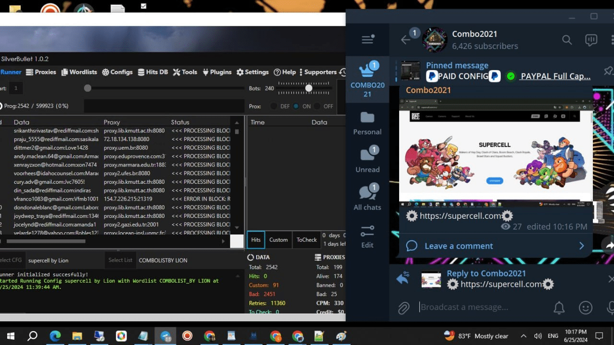
Task: Open the Hits DB tab
Action: coord(153,72)
